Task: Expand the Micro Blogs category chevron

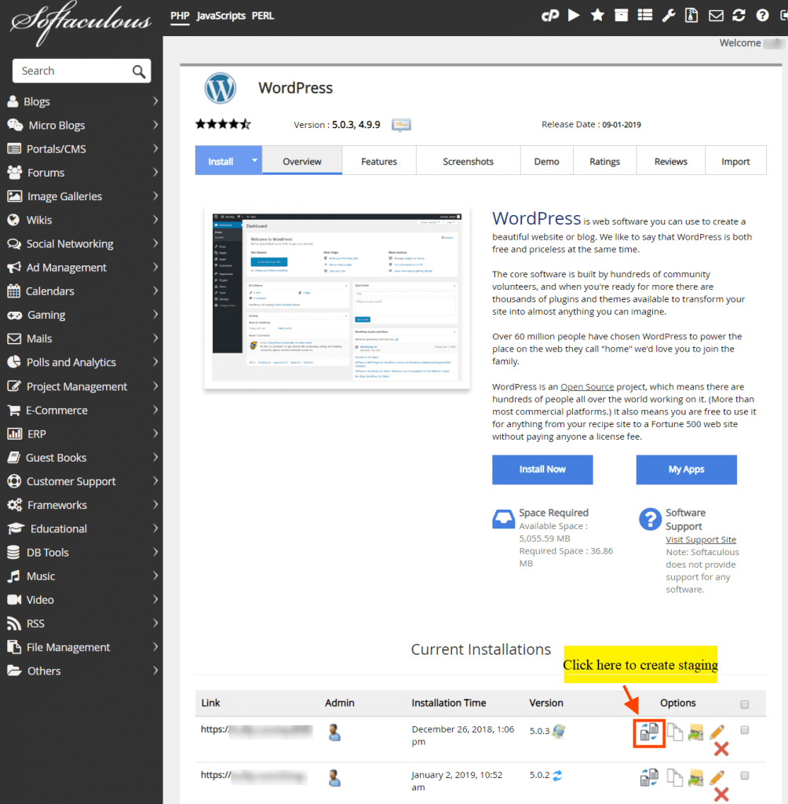Action: click(x=155, y=125)
